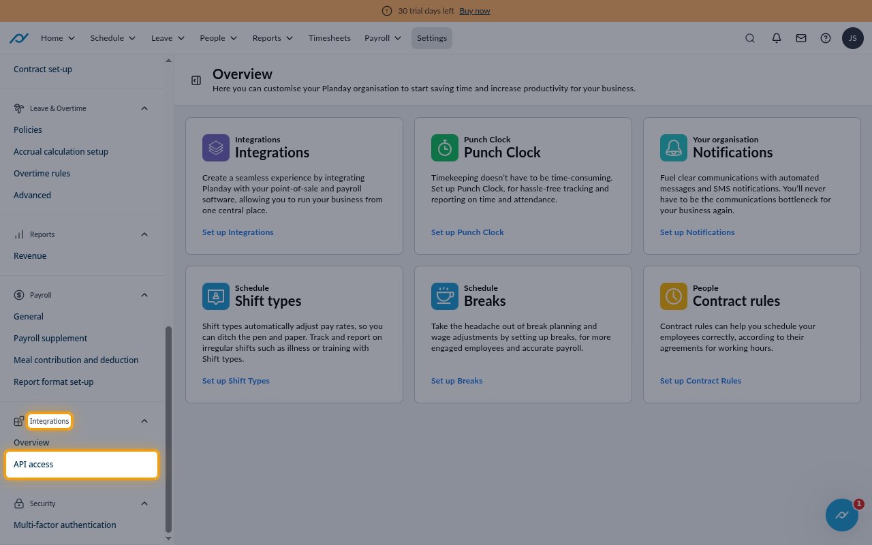Open Payroll General settings
872x545 pixels.
point(29,316)
